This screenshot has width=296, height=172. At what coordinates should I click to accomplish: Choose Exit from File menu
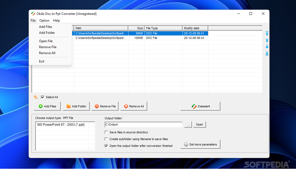coord(41,61)
